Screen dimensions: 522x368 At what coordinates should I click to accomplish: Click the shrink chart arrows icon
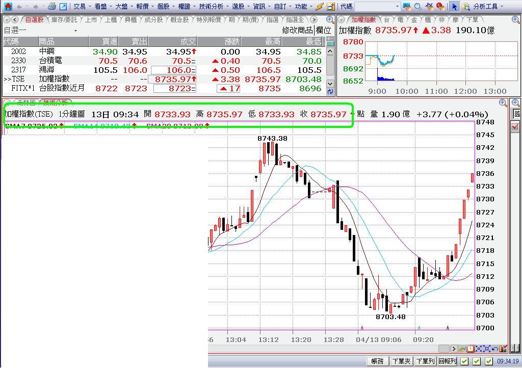[x=479, y=349]
